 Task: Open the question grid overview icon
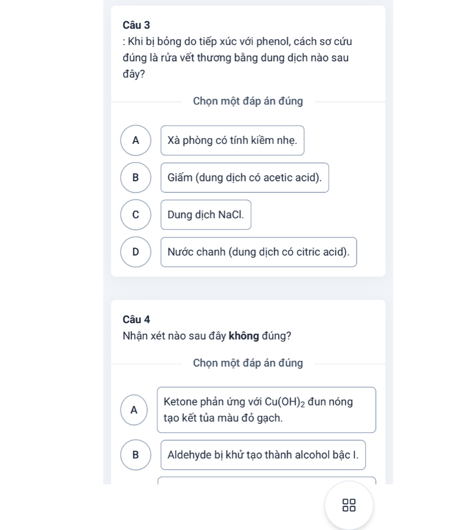point(349,505)
